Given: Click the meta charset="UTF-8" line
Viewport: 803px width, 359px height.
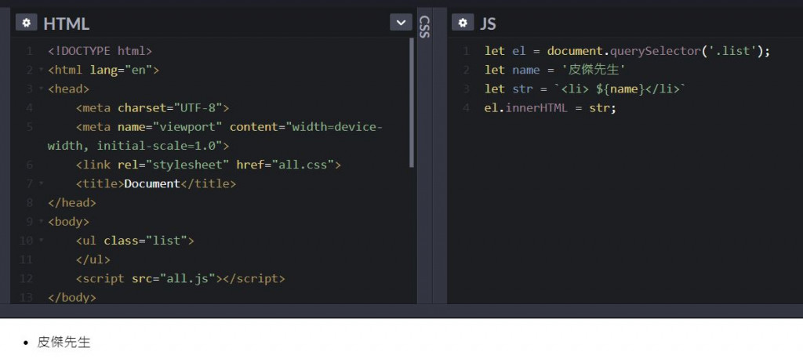Looking at the screenshot, I should tap(153, 108).
